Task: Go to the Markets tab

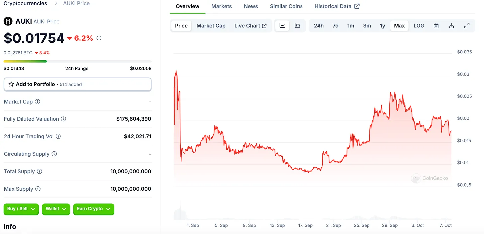Action: [x=221, y=6]
